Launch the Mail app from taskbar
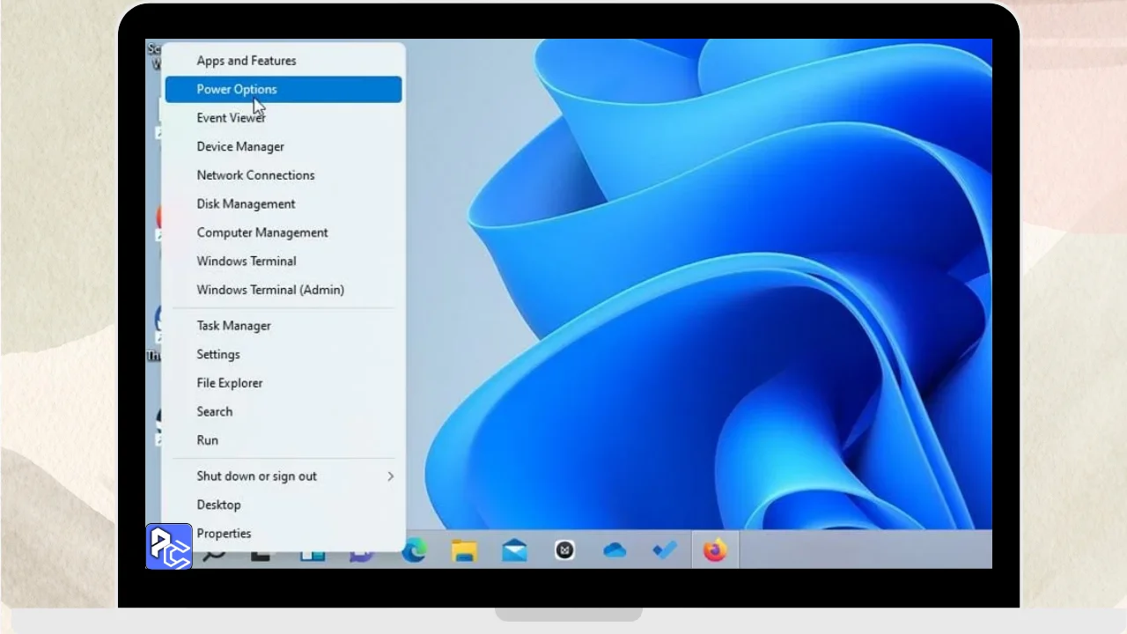 coord(514,550)
